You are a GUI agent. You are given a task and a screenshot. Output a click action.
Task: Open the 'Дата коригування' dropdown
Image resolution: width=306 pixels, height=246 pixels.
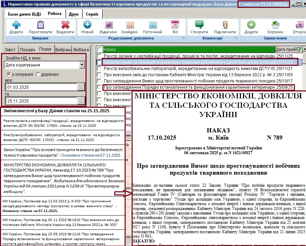[82, 65]
